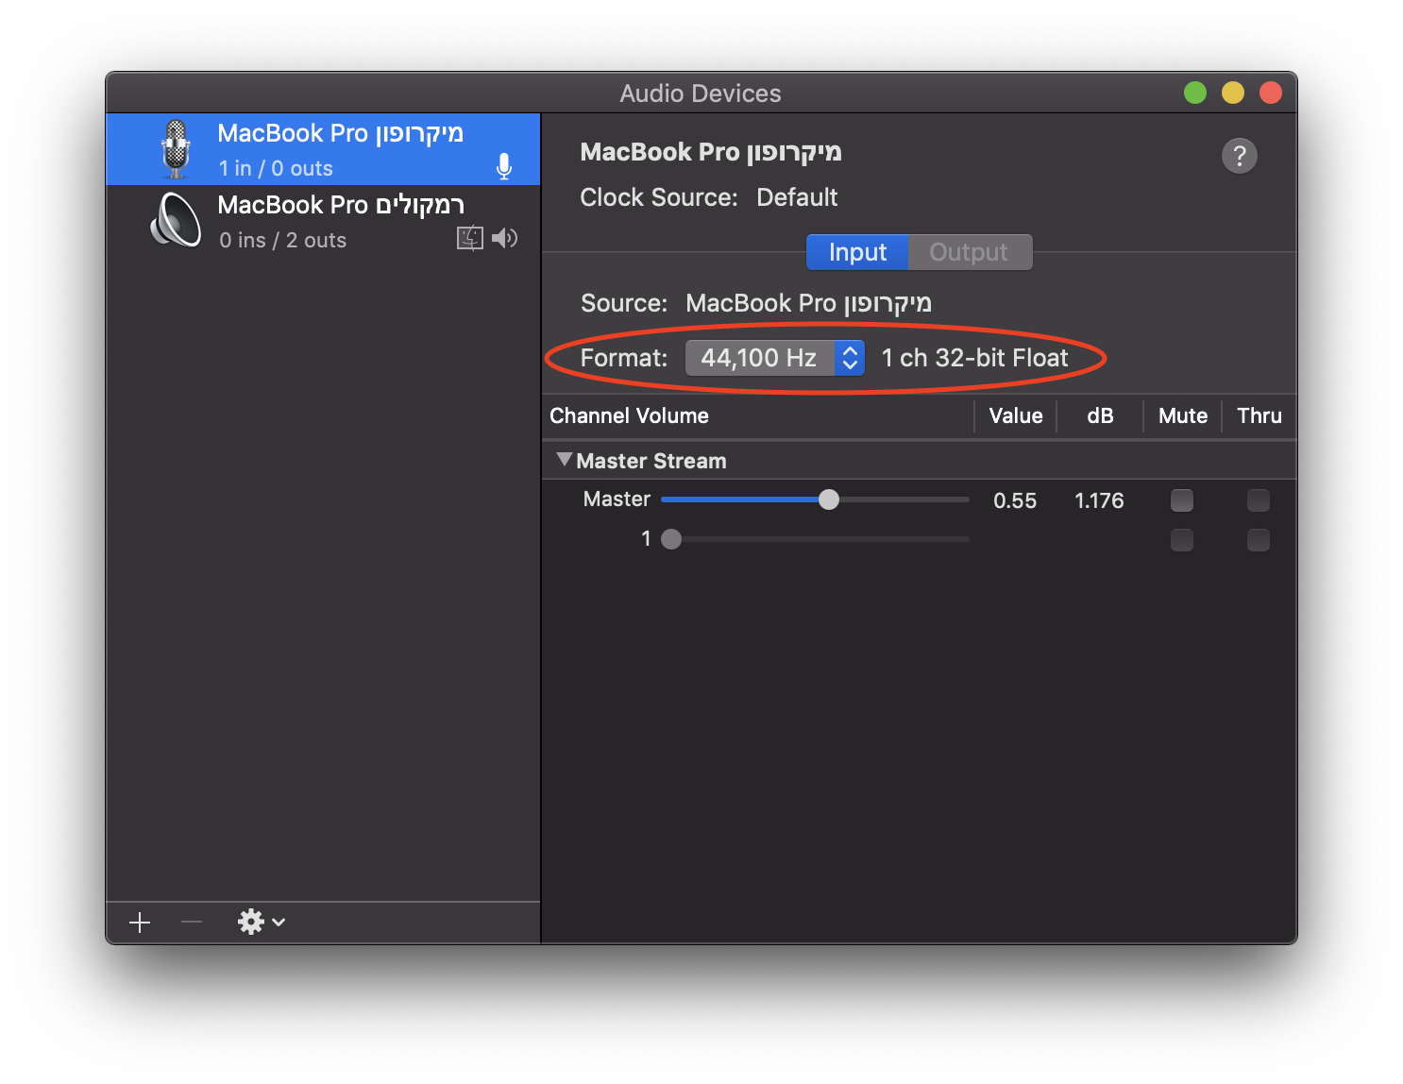The width and height of the screenshot is (1403, 1084).
Task: Select the '1 in / 0 outs' text
Action: [x=276, y=168]
